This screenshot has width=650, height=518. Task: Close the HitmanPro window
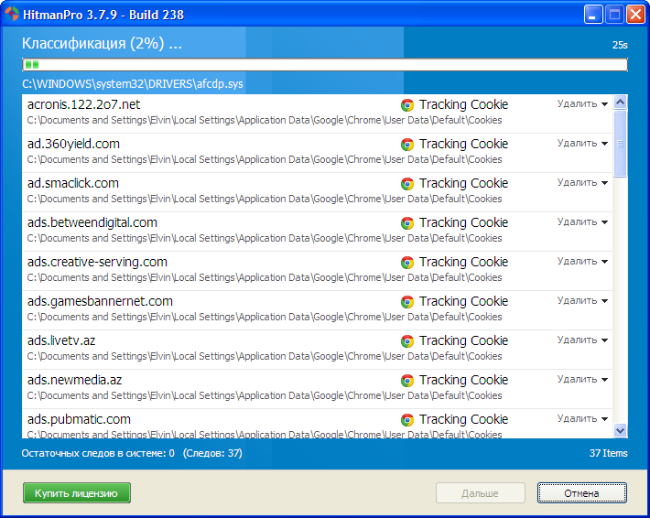pyautogui.click(x=635, y=15)
